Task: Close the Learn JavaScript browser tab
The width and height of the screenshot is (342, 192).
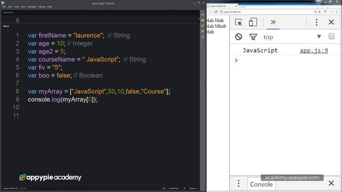Action: pyautogui.click(x=236, y=6)
